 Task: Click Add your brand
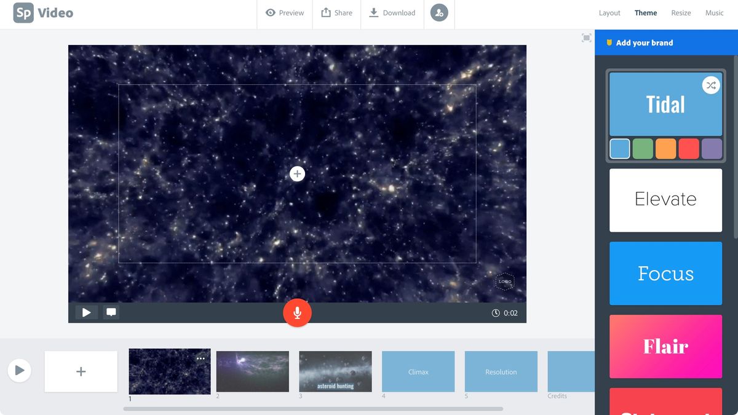point(644,42)
